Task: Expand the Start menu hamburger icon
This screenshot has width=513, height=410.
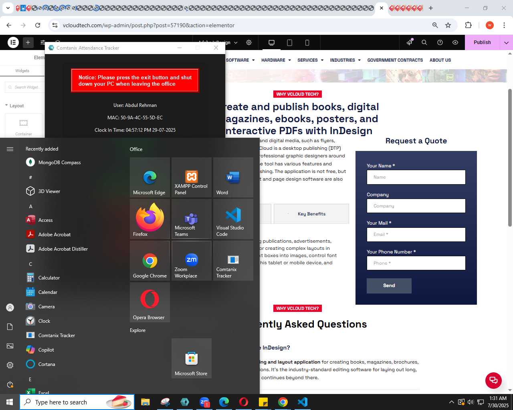Action: click(x=10, y=149)
